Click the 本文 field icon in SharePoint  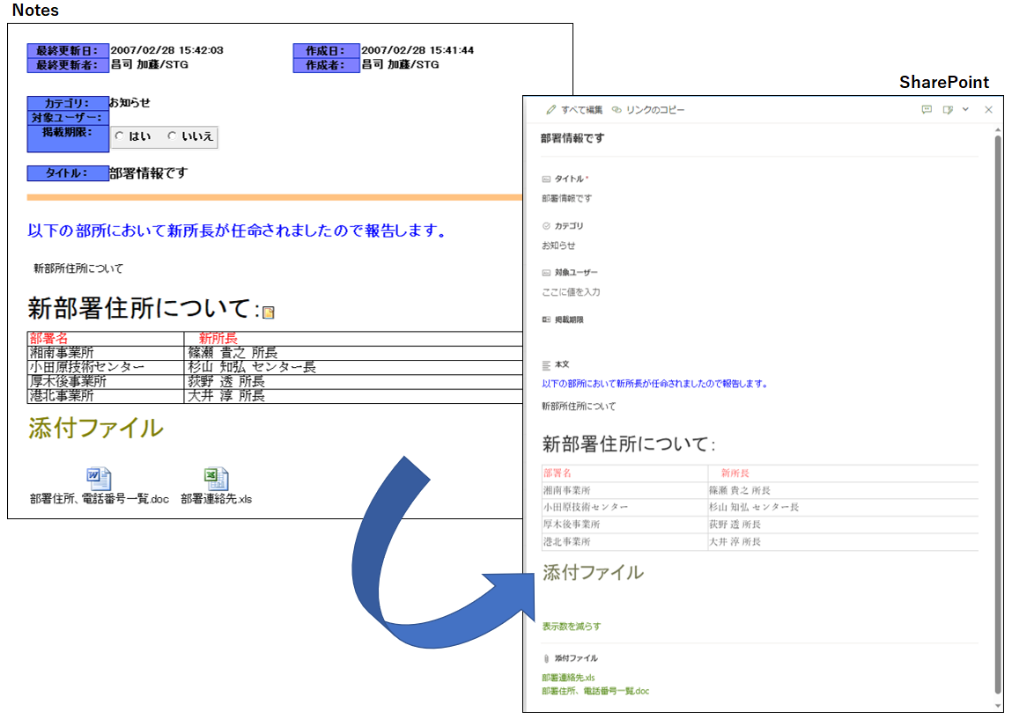546,365
